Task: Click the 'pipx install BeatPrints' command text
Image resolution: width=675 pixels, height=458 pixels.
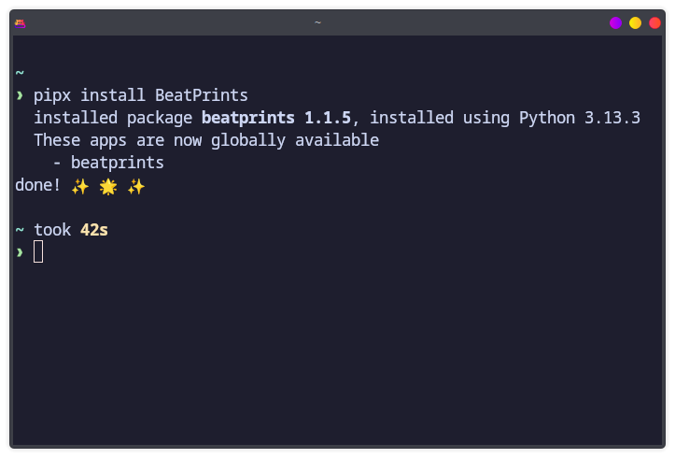Action: click(141, 95)
